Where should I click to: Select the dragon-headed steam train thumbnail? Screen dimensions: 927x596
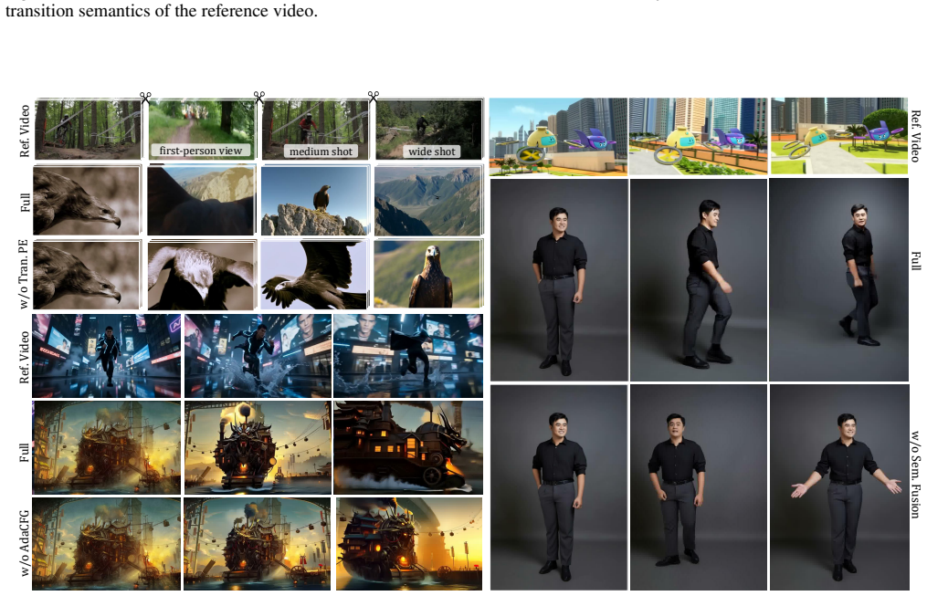coord(408,447)
